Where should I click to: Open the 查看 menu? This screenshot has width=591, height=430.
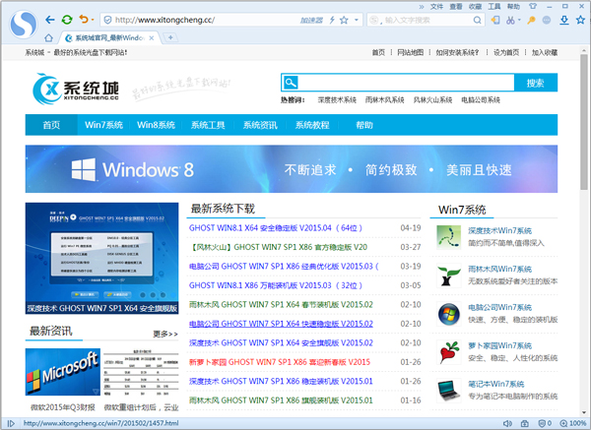click(456, 7)
